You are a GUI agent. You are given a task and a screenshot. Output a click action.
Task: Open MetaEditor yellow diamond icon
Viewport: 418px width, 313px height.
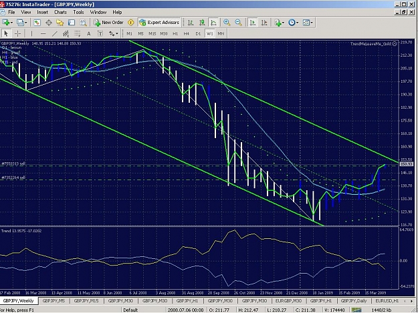(131, 23)
